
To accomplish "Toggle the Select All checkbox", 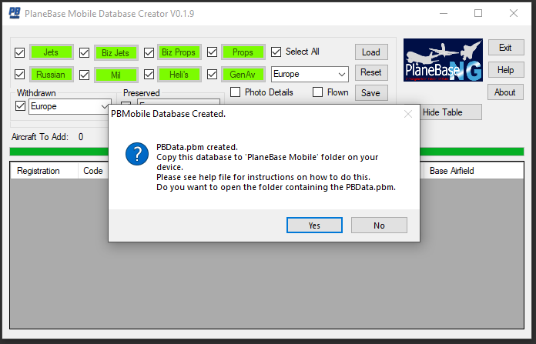I will pos(276,52).
